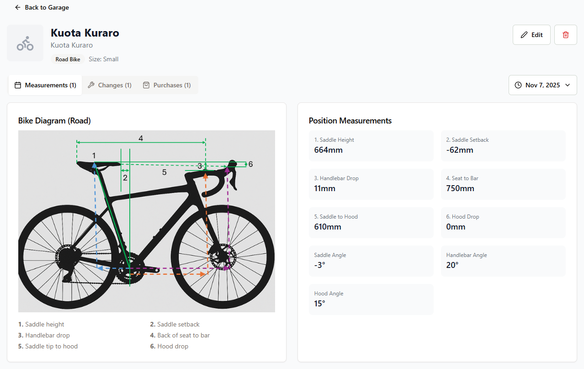Select the Saddle Angle -3° card
The image size is (584, 369).
click(x=371, y=261)
